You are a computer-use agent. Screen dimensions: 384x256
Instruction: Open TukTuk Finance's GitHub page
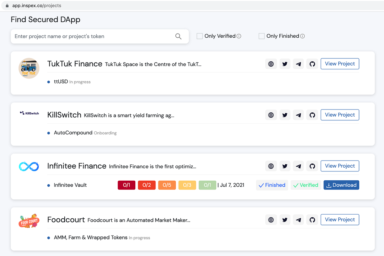(312, 64)
